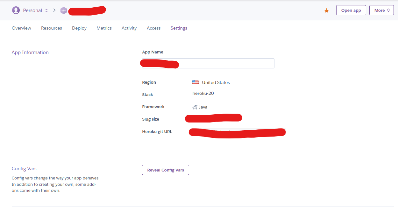Viewport: 398px width, 210px height.
Task: Click the Framework label
Action: [153, 107]
